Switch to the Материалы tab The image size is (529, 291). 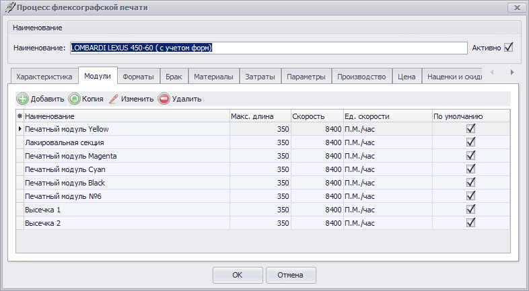tap(213, 77)
